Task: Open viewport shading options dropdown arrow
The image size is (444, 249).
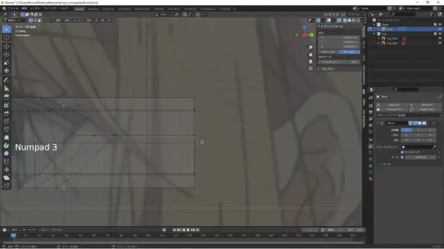Action: pos(363,20)
